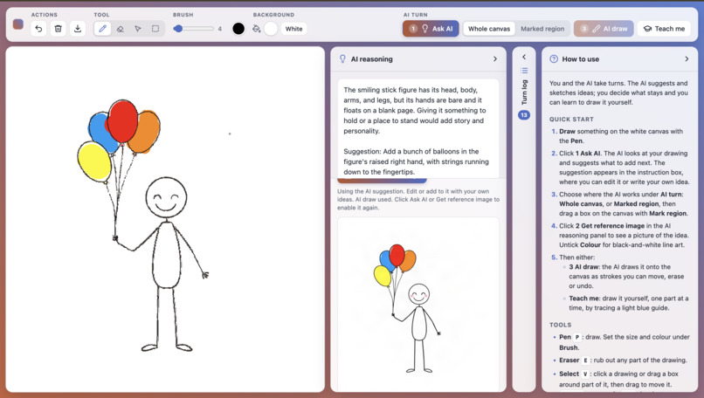Click the yellow balloon on the canvas
Image resolution: width=704 pixels, height=398 pixels.
pos(94,161)
